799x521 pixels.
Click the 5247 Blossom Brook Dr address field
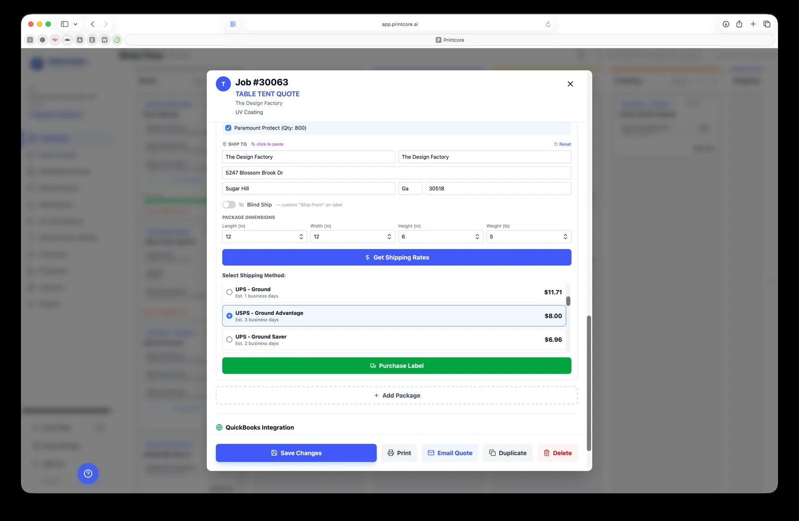click(x=397, y=173)
